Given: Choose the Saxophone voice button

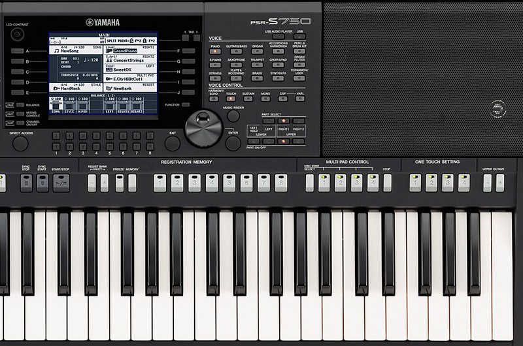Looking at the screenshot, I should (x=236, y=65).
